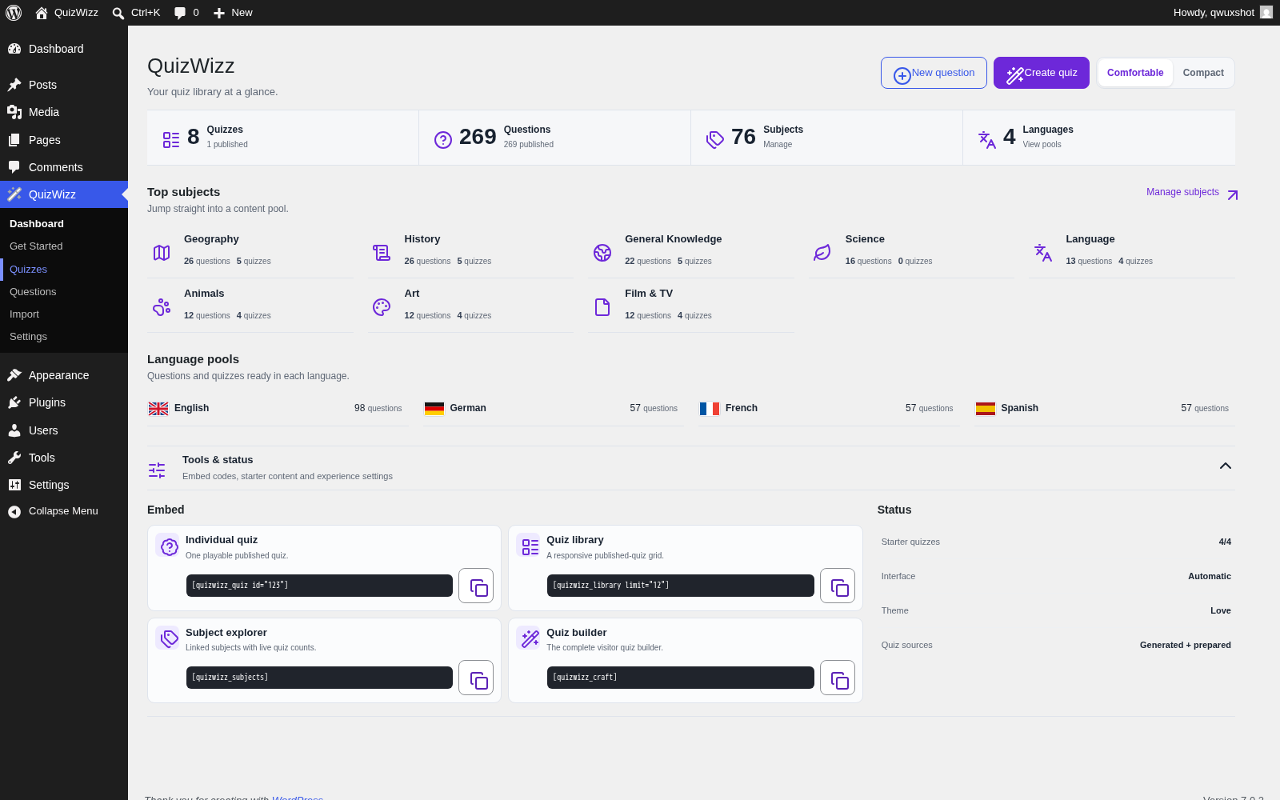
Task: Click the Create quiz button
Action: (1042, 73)
